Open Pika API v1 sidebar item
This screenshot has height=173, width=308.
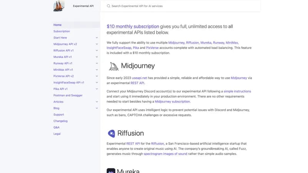(60, 89)
